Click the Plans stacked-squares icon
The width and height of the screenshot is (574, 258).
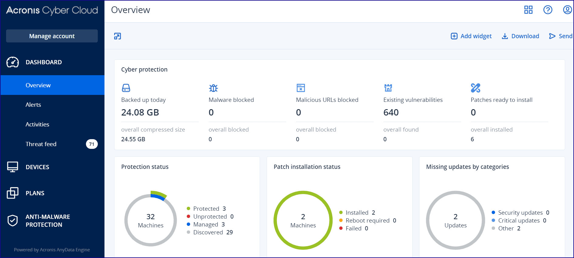pos(13,193)
